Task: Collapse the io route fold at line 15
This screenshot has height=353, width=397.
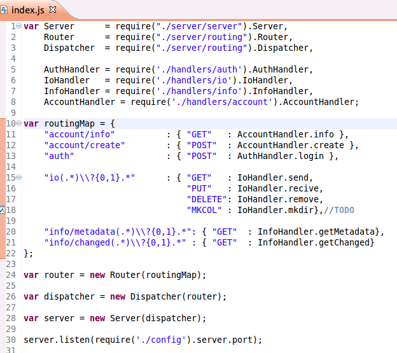Action: (20, 177)
